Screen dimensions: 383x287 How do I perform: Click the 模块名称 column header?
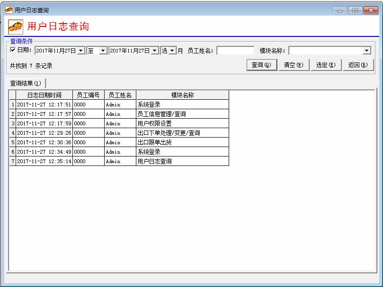coord(182,95)
